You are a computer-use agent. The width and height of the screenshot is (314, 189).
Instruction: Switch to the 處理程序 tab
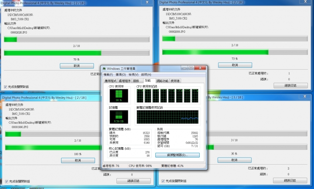[125, 81]
